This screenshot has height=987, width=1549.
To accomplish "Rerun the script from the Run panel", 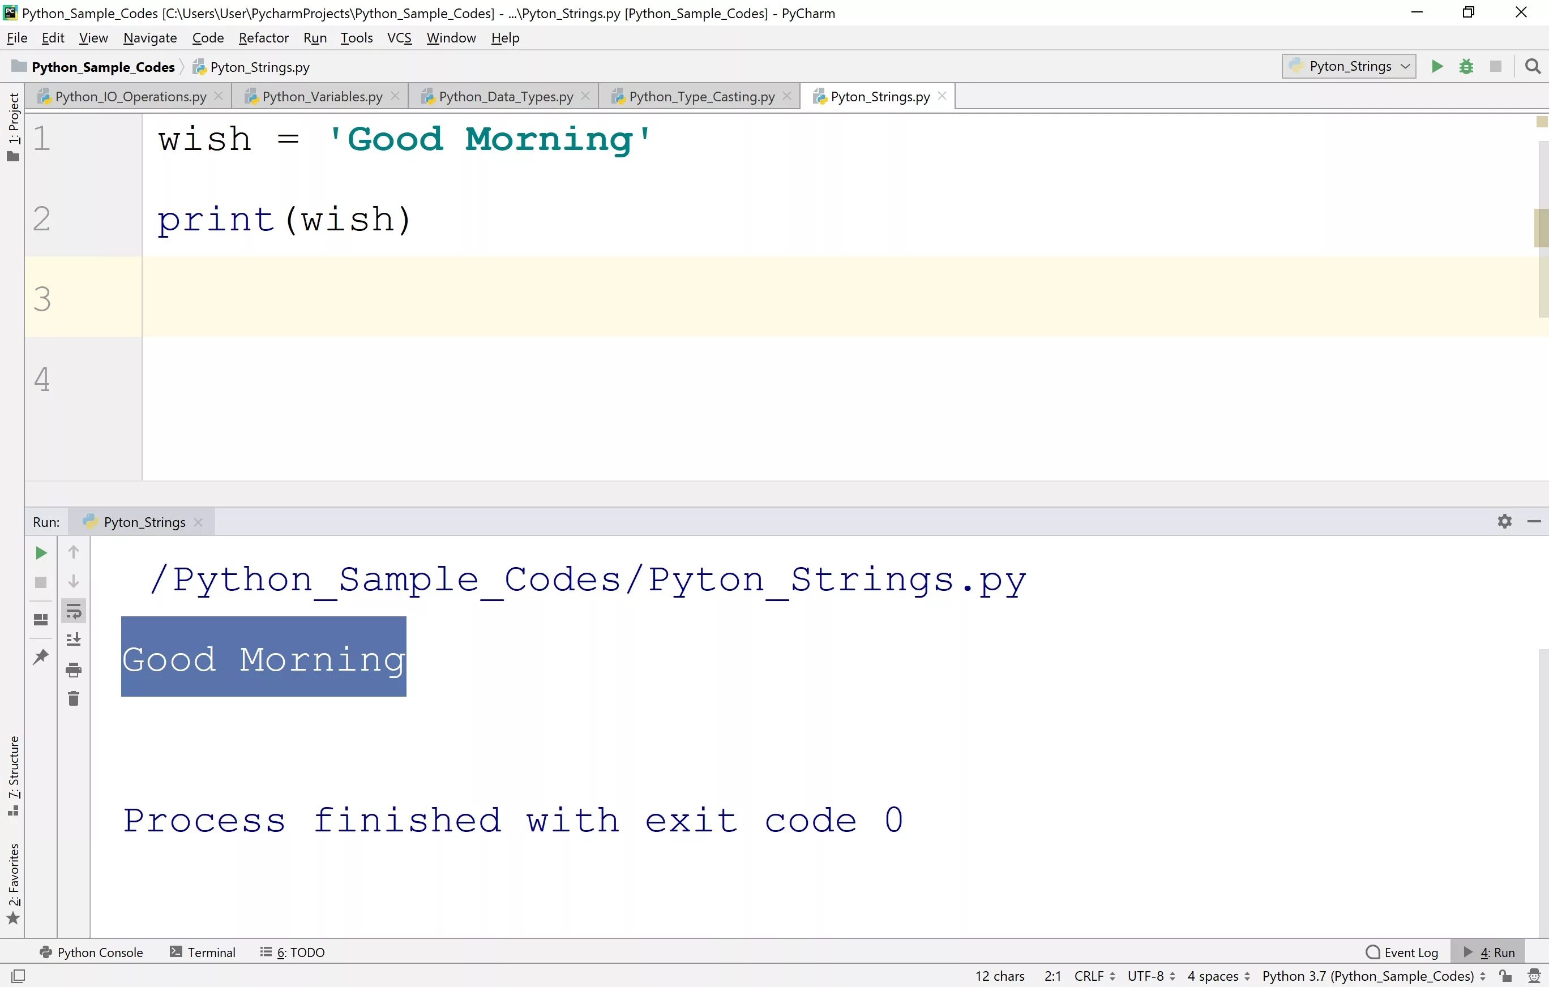I will [41, 553].
